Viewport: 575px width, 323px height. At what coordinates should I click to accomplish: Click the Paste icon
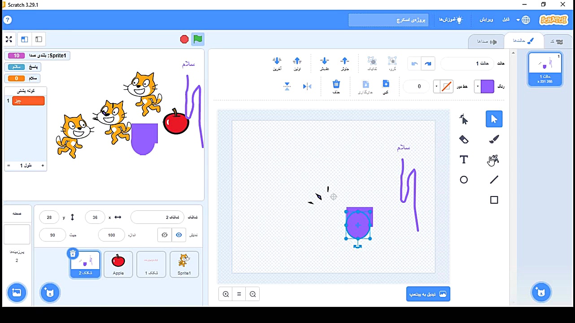[x=366, y=87]
